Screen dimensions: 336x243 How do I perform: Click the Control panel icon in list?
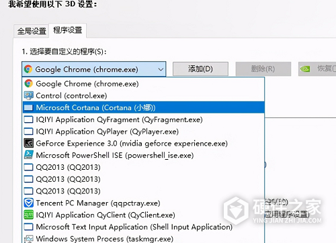coord(28,95)
